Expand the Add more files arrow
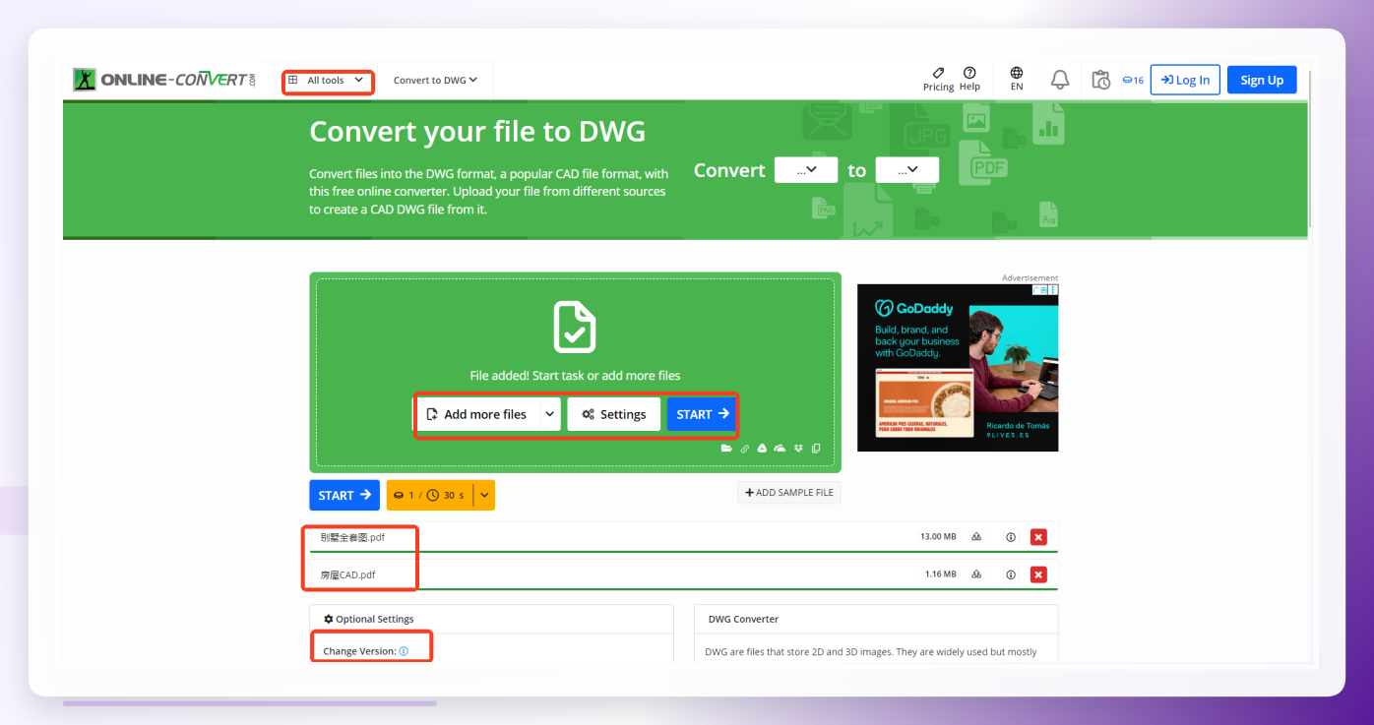Viewport: 1374px width, 725px height. [550, 414]
